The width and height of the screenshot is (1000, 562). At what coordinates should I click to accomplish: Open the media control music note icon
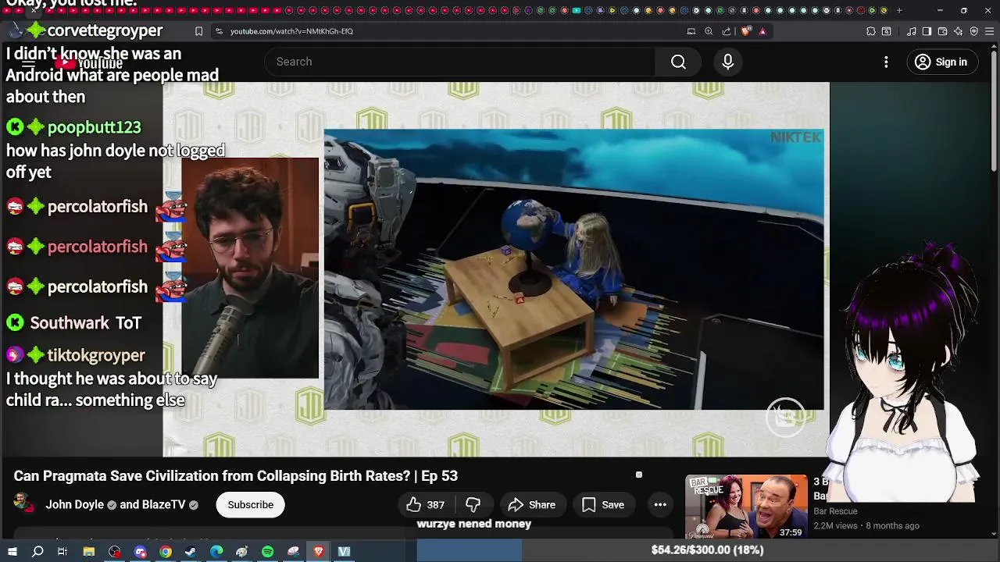coord(912,31)
